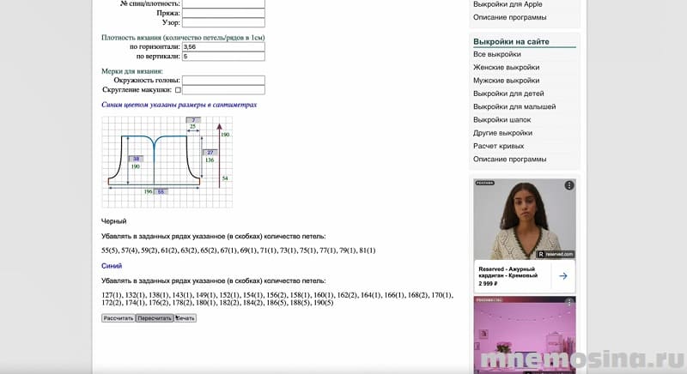The height and width of the screenshot is (374, 687).
Task: Focus the Пряжа text field
Action: click(x=223, y=13)
